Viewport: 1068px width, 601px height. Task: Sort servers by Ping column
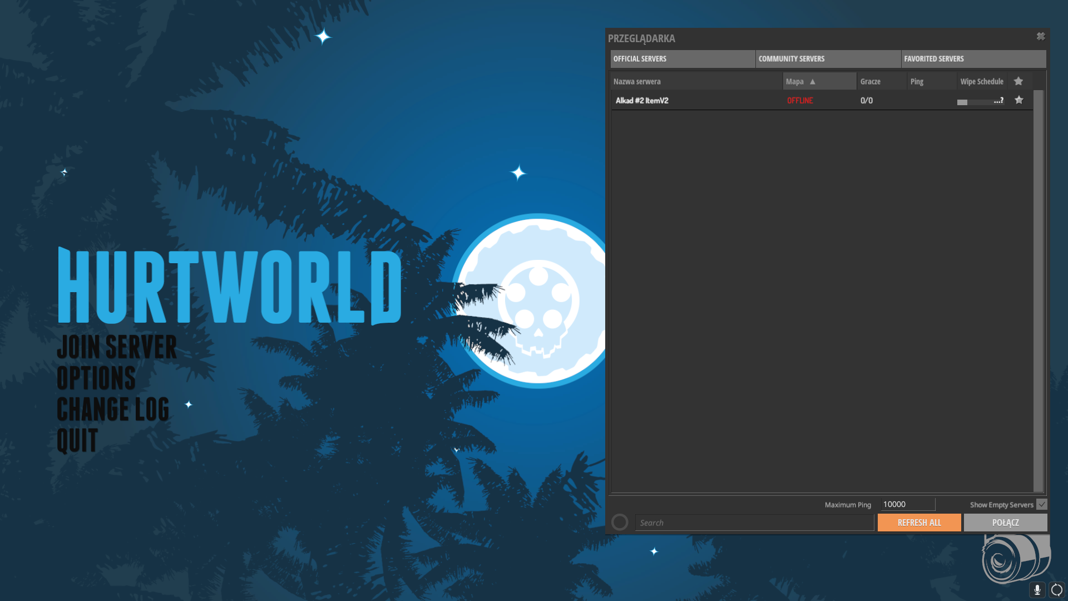coord(932,81)
